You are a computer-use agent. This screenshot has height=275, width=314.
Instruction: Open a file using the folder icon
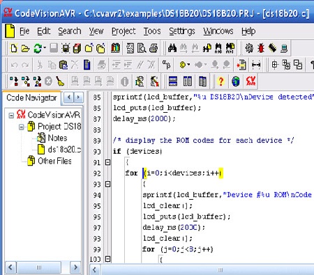pos(25,49)
